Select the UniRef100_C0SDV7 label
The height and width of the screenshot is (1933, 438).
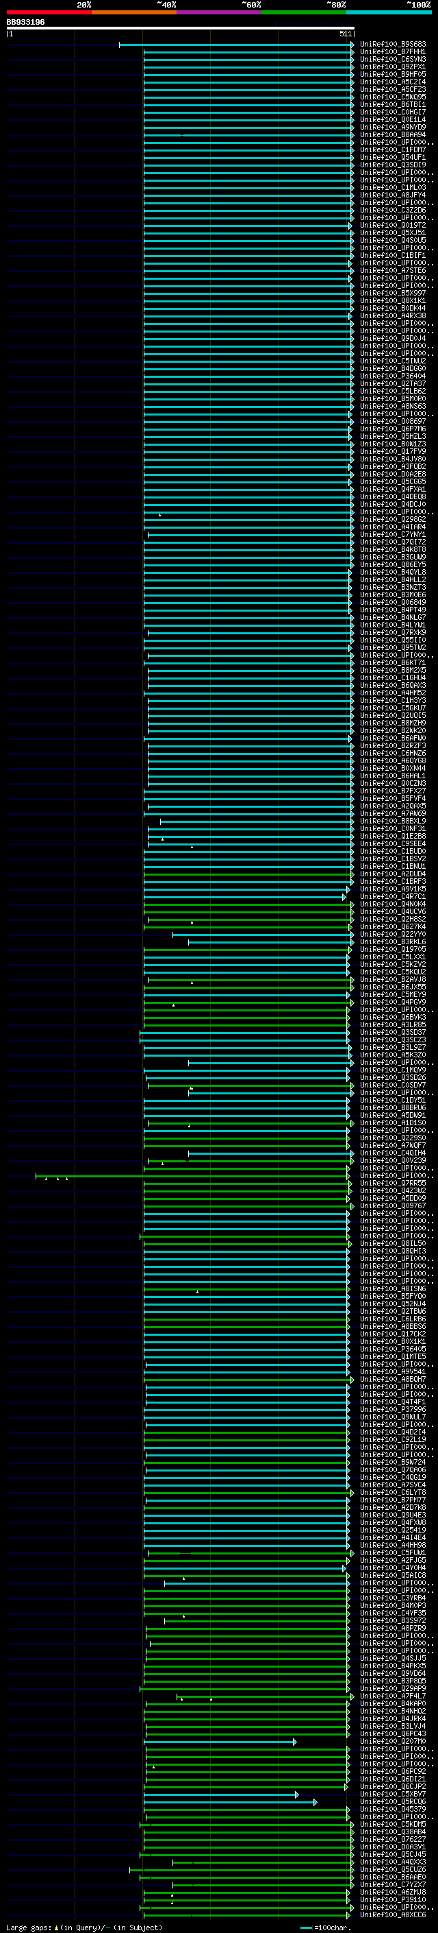pos(393,1085)
